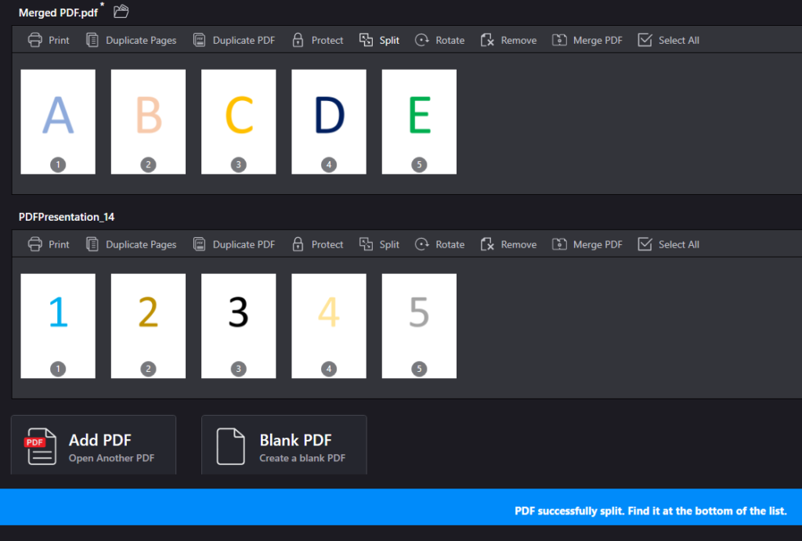Click the Blank PDF heading text
The width and height of the screenshot is (802, 541).
pyautogui.click(x=295, y=440)
